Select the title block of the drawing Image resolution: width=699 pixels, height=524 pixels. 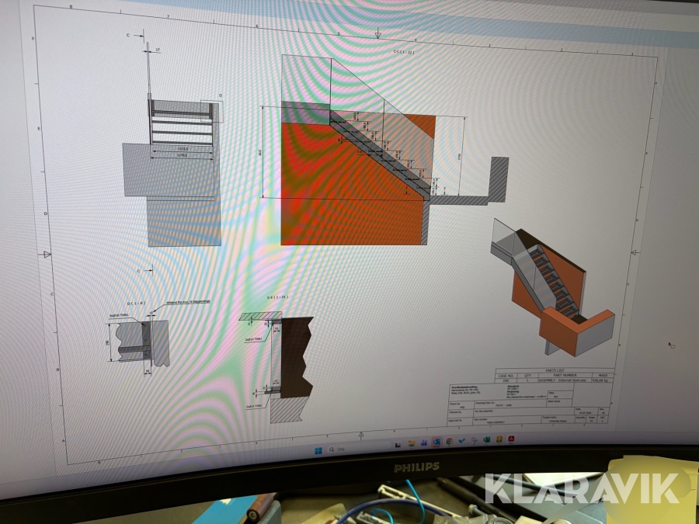pos(529,403)
